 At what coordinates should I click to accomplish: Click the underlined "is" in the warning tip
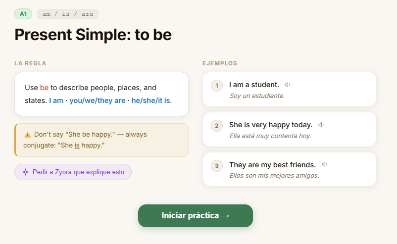click(x=77, y=146)
